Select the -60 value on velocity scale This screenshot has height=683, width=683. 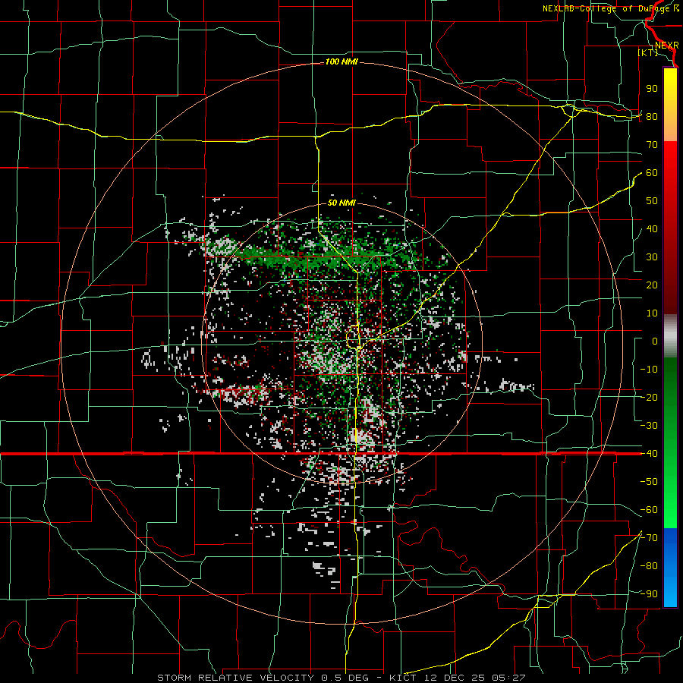click(649, 510)
